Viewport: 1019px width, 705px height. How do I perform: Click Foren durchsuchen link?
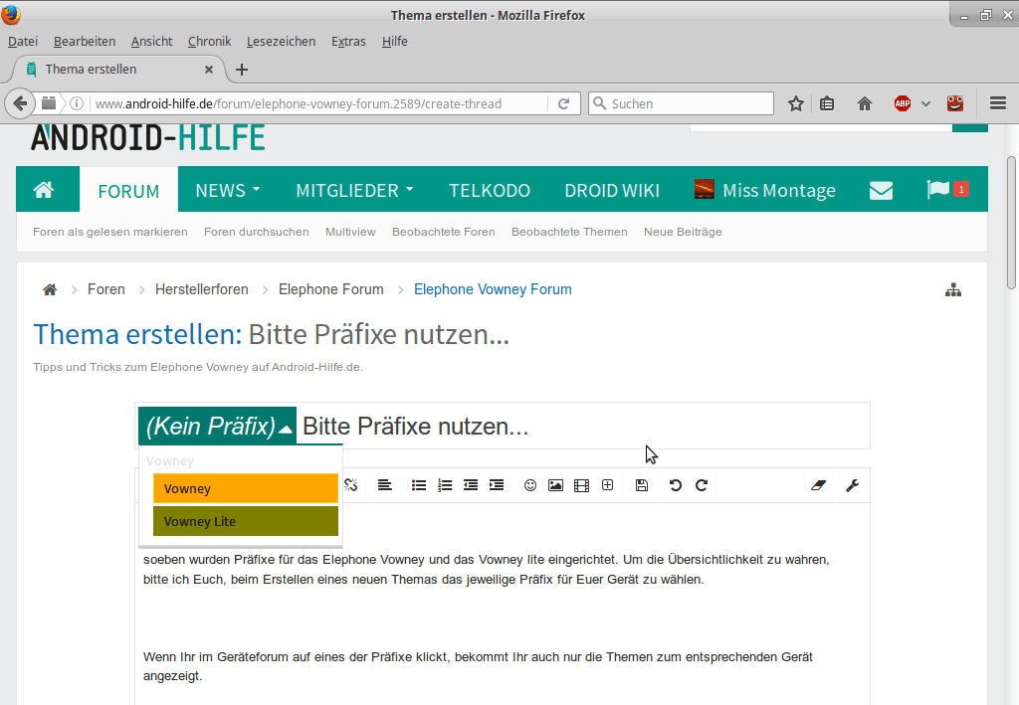[257, 232]
